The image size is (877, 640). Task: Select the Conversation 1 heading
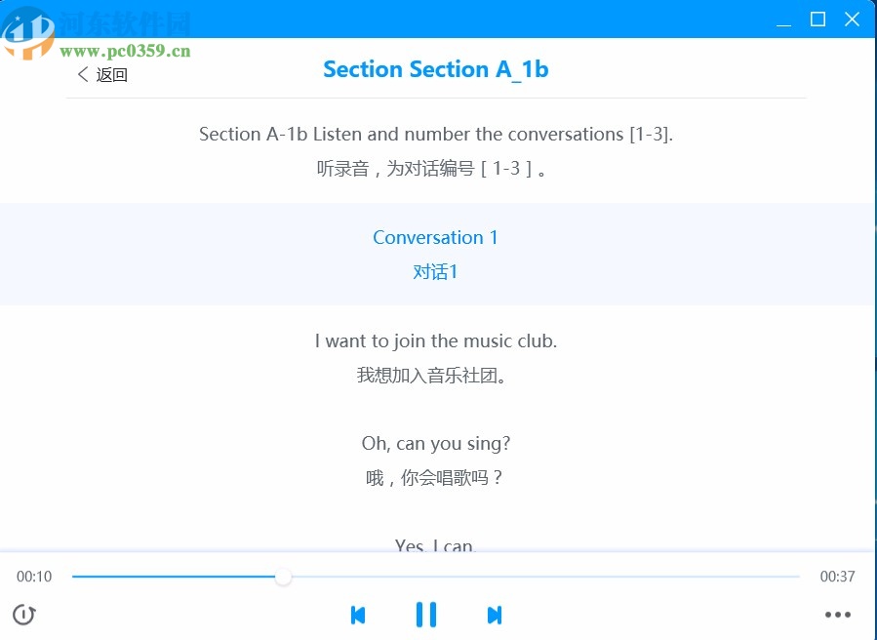pos(435,237)
